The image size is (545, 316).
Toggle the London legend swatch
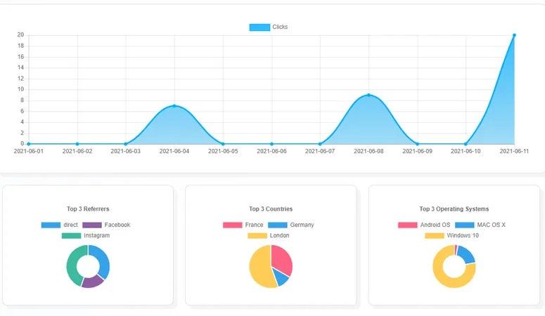coord(257,236)
